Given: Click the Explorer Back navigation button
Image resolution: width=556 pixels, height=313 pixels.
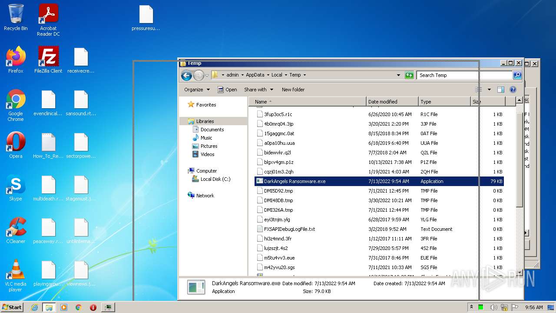Looking at the screenshot, I should pyautogui.click(x=187, y=75).
